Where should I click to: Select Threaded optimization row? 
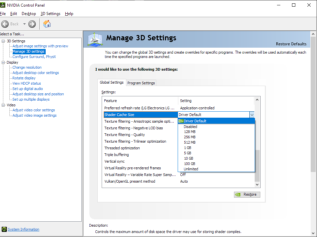141,148
